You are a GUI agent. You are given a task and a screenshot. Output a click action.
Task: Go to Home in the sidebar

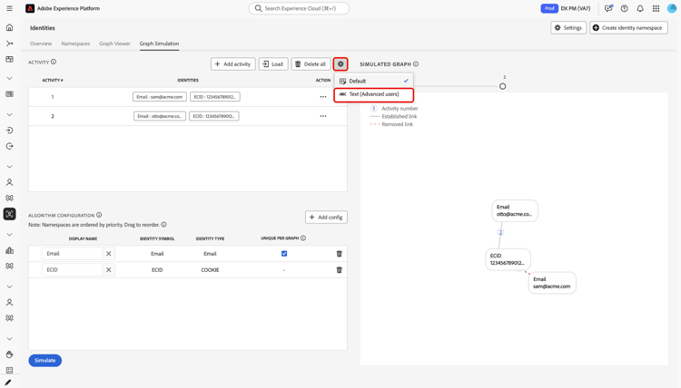click(10, 28)
